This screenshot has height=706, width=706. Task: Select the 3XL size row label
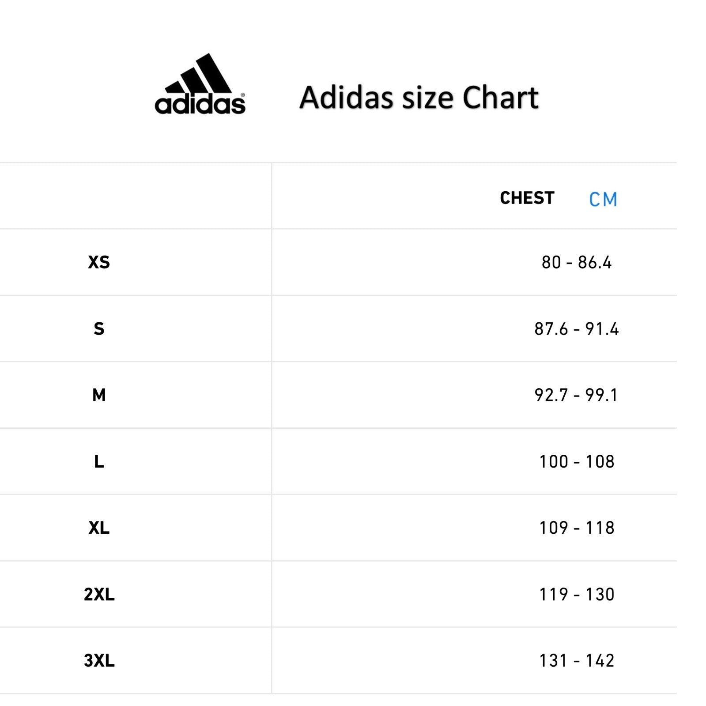coord(99,661)
